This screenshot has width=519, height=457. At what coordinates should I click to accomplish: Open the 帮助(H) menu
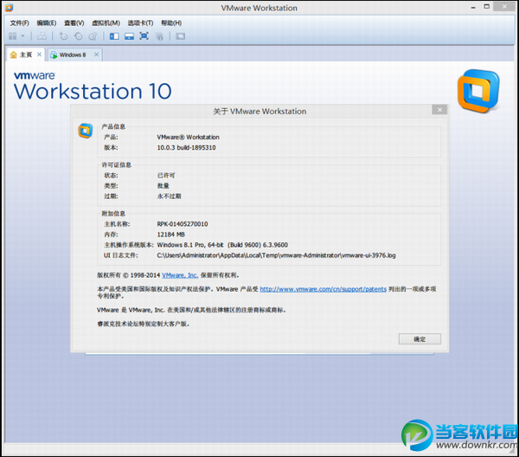pyautogui.click(x=171, y=23)
